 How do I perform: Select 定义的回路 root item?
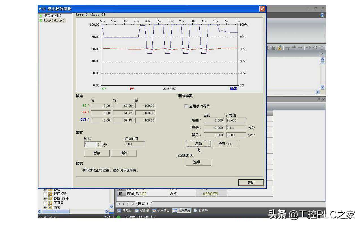[53, 16]
